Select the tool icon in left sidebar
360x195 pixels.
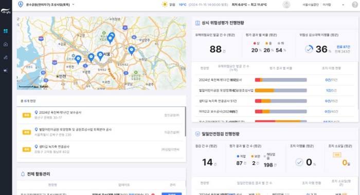click(6, 57)
